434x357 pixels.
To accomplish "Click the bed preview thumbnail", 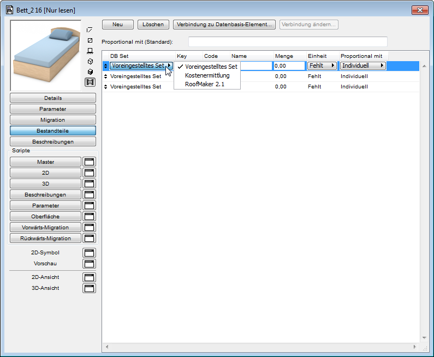I will point(46,55).
